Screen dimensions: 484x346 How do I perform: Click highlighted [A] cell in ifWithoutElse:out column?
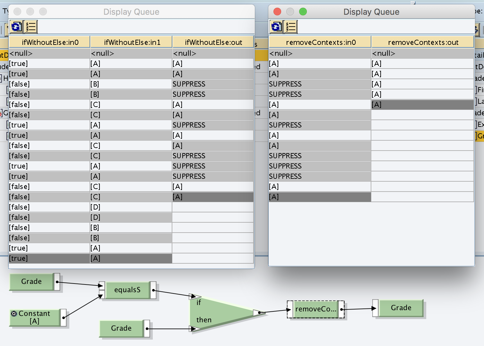coord(213,197)
